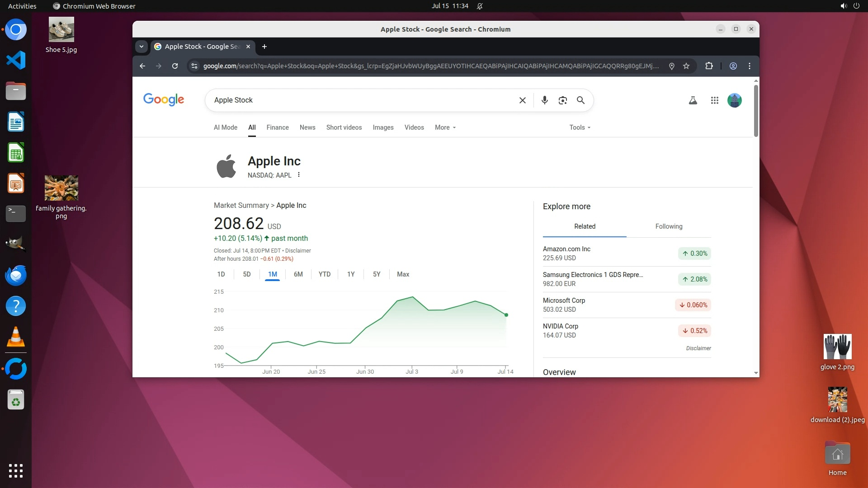Screen dimensions: 868x488
Task: Open the Google apps grid
Action: click(x=714, y=100)
